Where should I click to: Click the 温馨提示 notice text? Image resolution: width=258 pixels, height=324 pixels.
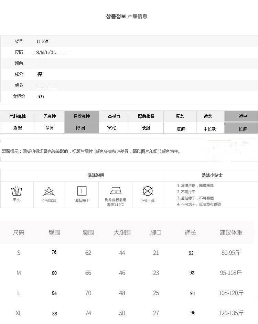pos(91,151)
